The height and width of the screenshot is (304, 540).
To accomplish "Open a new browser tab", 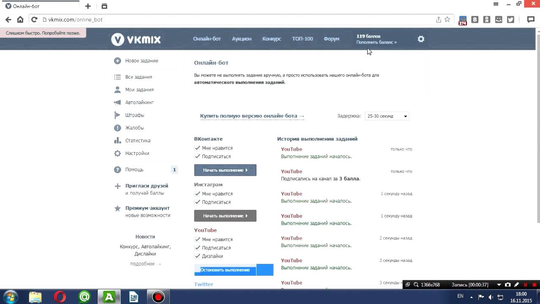I will pyautogui.click(x=88, y=6).
